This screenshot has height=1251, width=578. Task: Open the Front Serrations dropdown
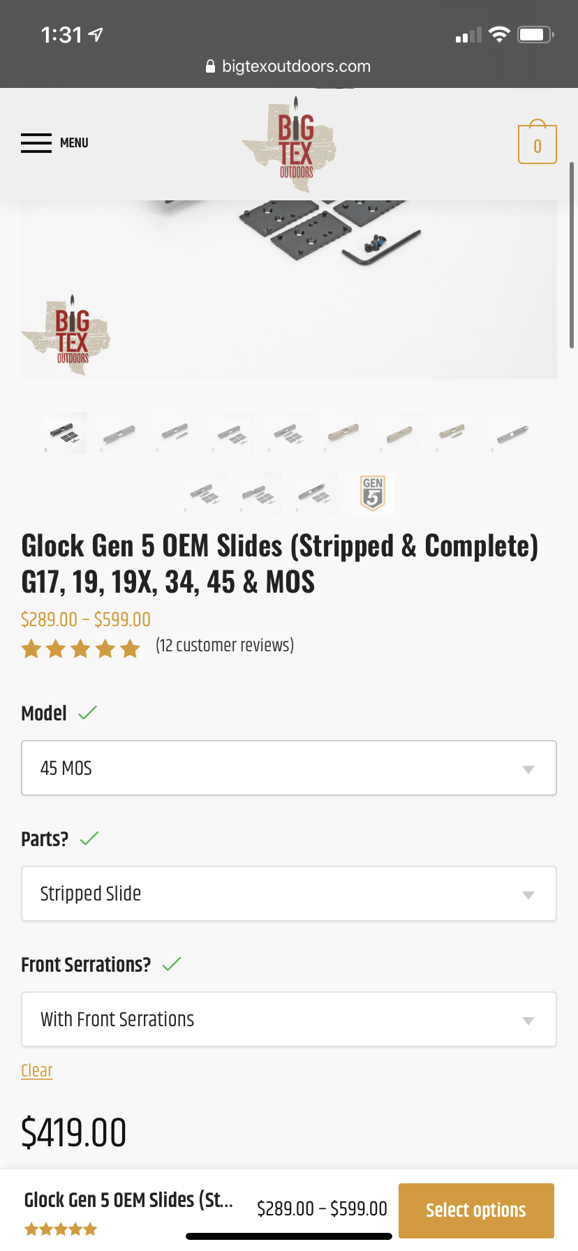[x=289, y=1019]
